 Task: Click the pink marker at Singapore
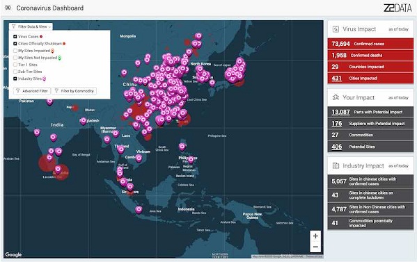(130, 187)
